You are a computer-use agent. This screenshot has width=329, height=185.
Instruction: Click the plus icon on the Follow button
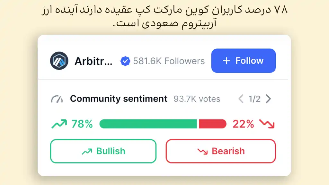pos(227,61)
